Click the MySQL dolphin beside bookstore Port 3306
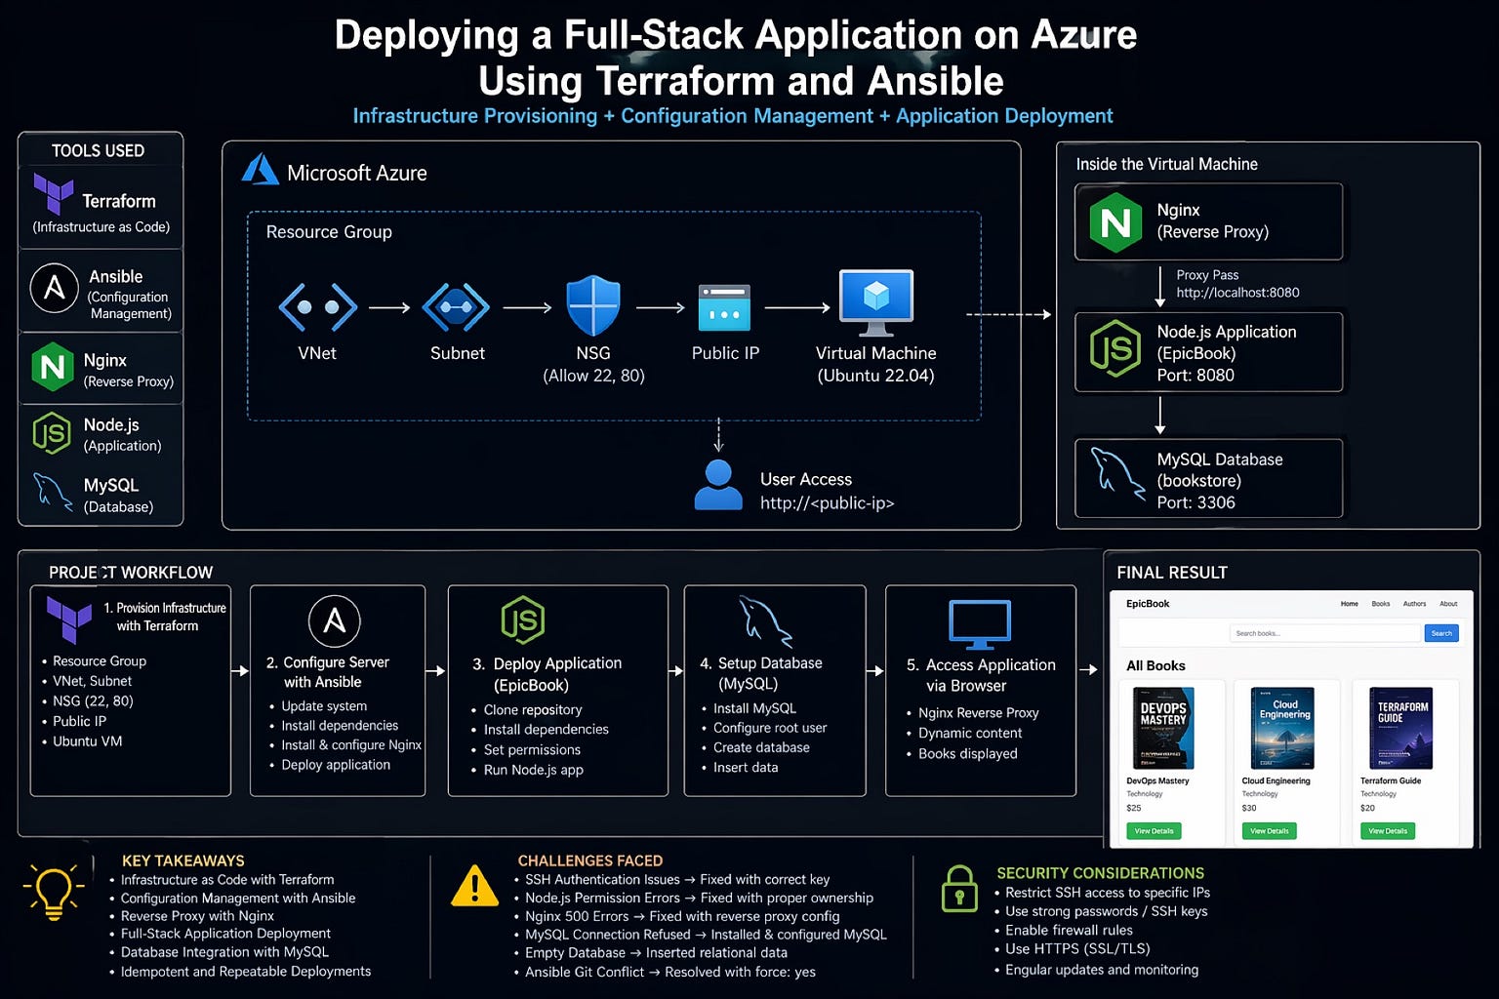 1116,473
